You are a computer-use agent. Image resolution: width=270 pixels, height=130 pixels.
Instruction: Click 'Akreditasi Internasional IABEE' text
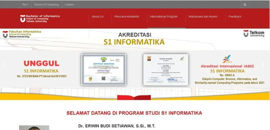coord(227,66)
